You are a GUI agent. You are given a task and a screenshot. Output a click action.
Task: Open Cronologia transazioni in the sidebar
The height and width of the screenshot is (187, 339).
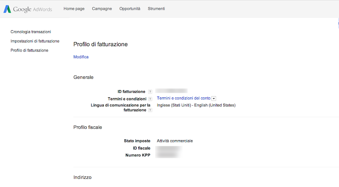click(x=31, y=32)
